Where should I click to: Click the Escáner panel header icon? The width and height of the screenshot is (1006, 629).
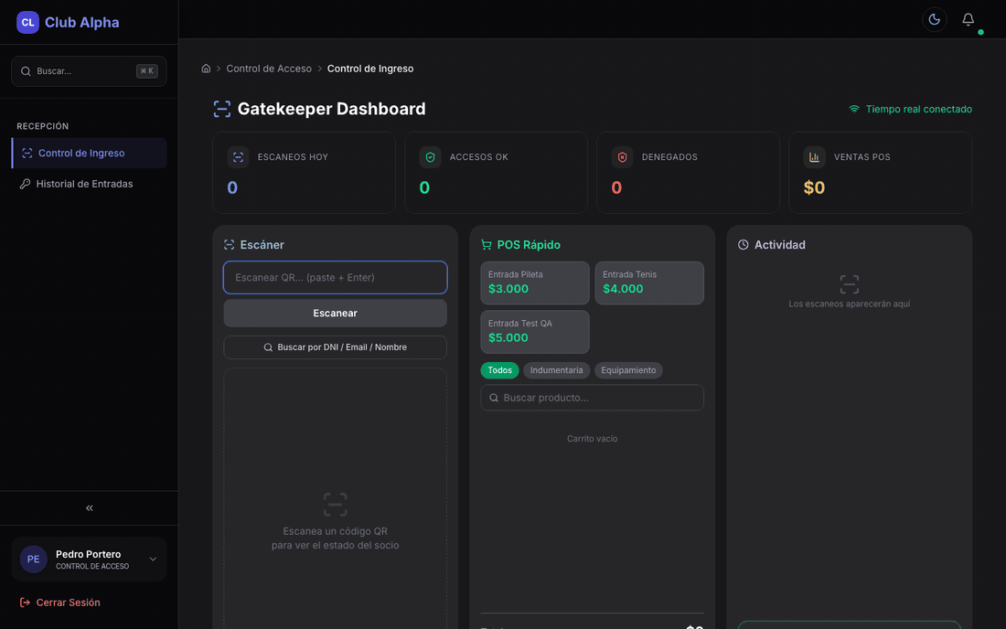pyautogui.click(x=229, y=245)
